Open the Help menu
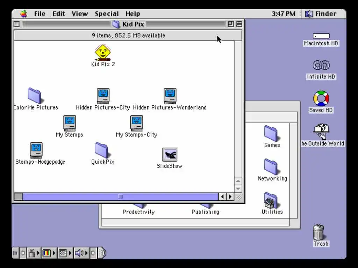358x268 pixels. (133, 14)
